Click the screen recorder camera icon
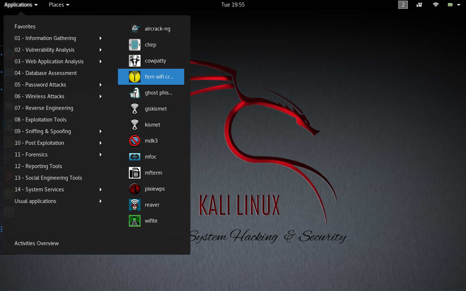 click(x=419, y=5)
